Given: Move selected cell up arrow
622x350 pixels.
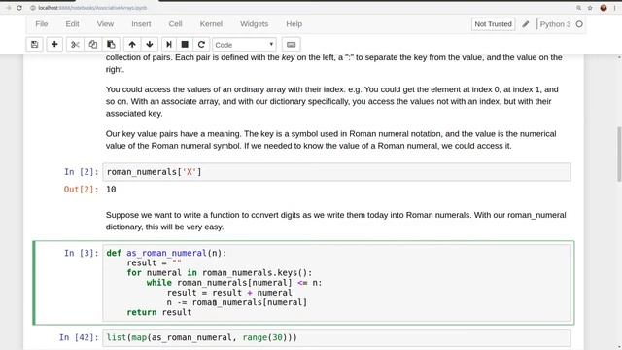Looking at the screenshot, I should [x=132, y=45].
